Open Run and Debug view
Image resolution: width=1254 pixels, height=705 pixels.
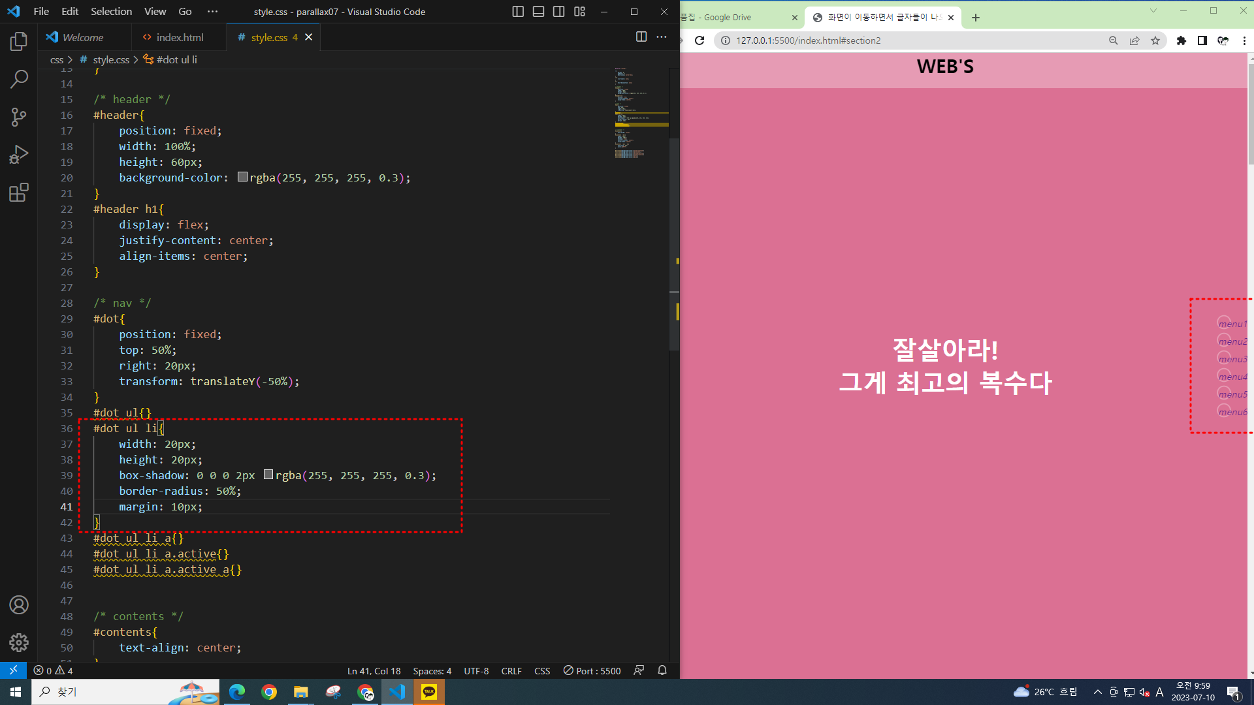pyautogui.click(x=19, y=155)
